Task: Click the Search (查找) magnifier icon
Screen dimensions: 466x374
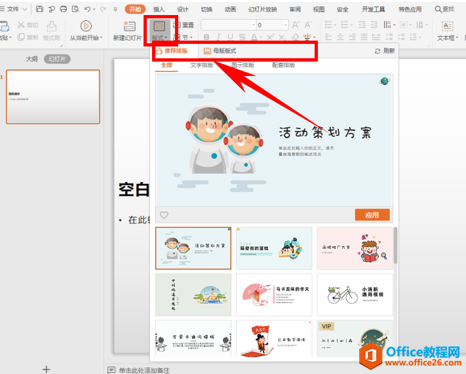Action: [x=438, y=9]
